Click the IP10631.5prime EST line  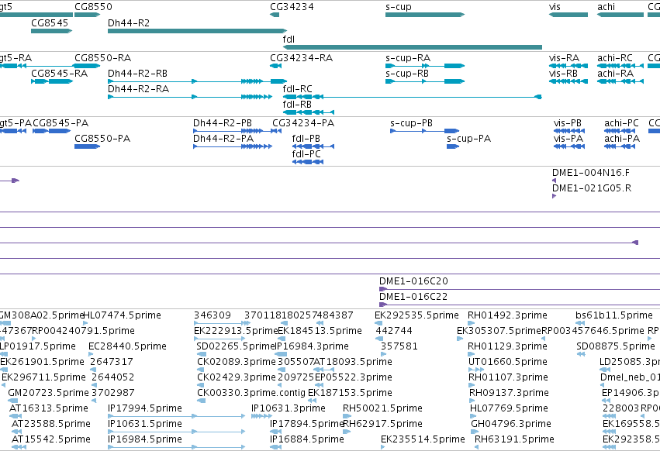176,432
